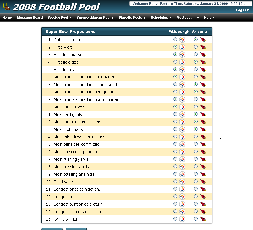Select Pittsburgh radio for Most third down conversions
Viewport: 253px width, 230px height.
pyautogui.click(x=175, y=137)
